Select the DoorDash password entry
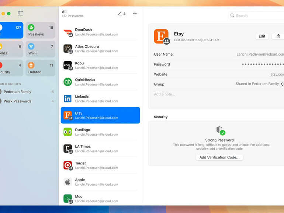Image resolution: width=284 pixels, height=213 pixels. tap(100, 32)
